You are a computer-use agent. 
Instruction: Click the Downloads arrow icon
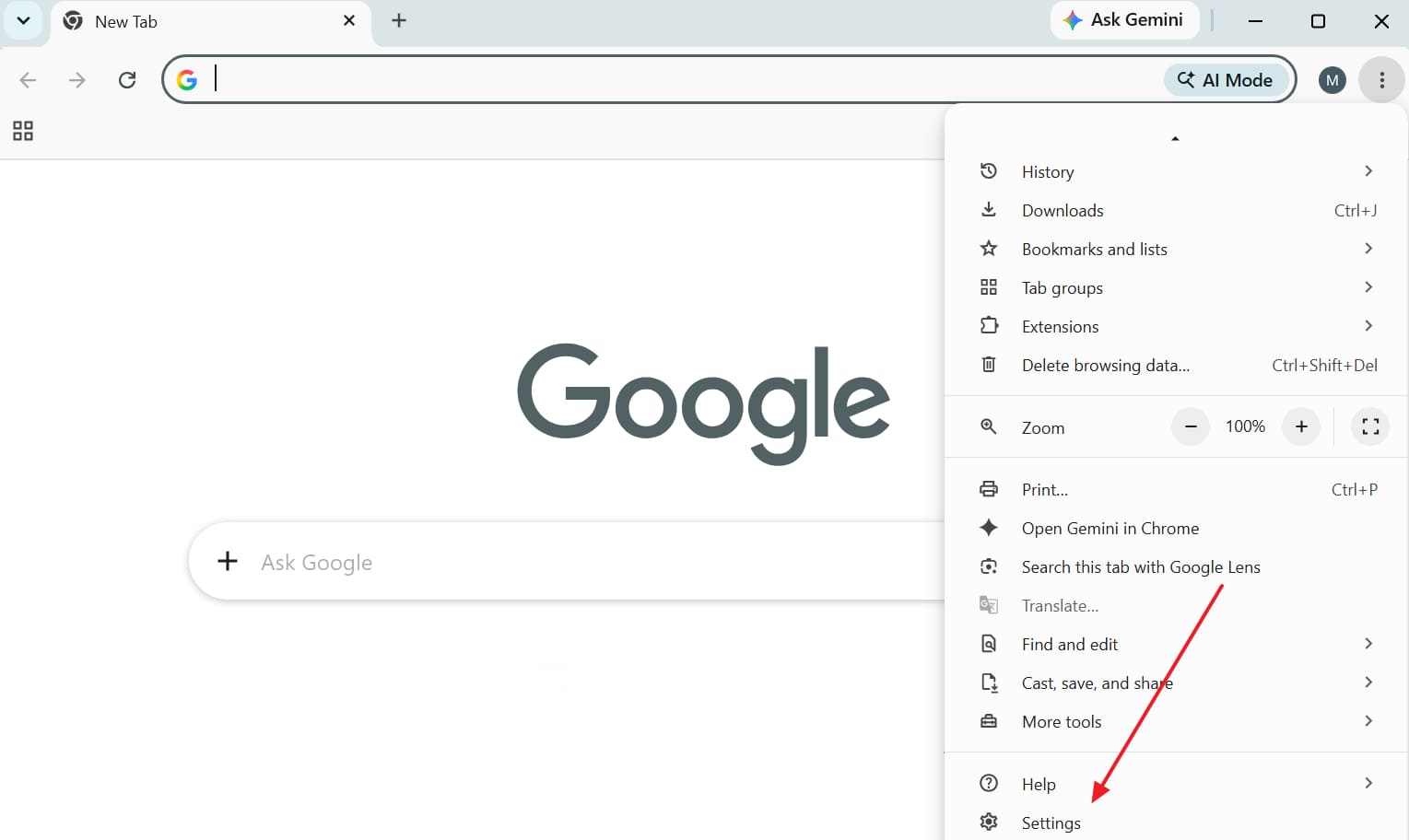989,209
